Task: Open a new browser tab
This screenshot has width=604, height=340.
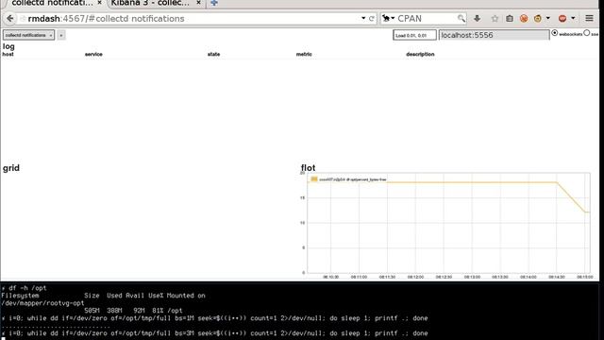Action: 214,3
